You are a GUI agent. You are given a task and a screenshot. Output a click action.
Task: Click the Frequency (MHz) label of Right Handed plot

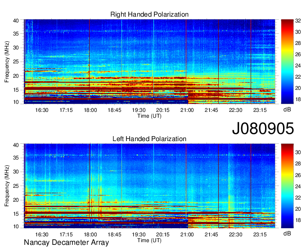[x=7, y=62]
